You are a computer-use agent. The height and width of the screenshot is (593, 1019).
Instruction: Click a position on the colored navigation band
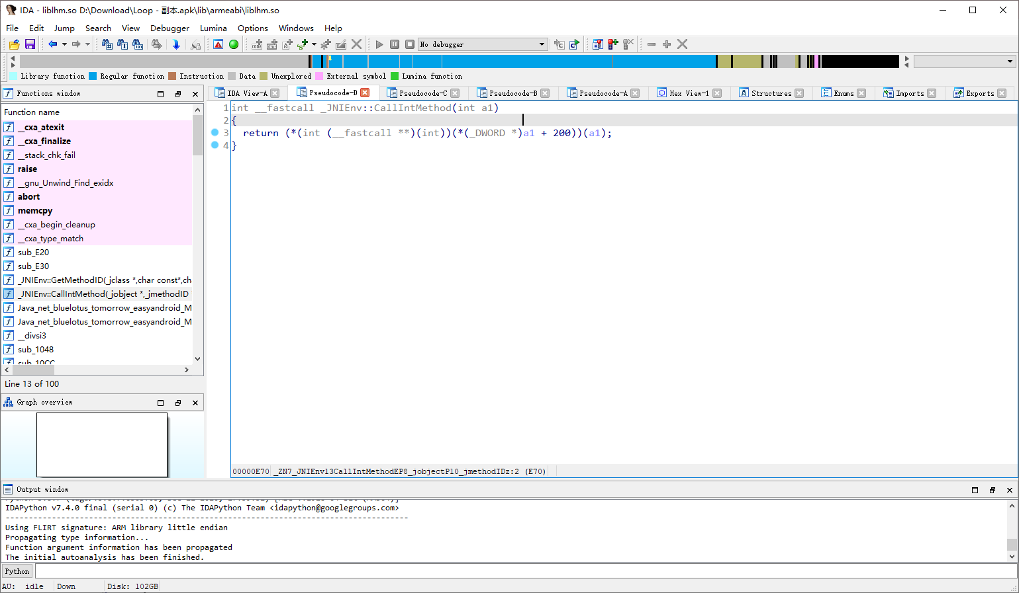click(463, 60)
